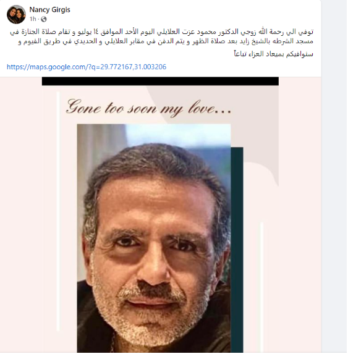Click the 1h post timestamp
This screenshot has width=348, height=354.
[33, 19]
